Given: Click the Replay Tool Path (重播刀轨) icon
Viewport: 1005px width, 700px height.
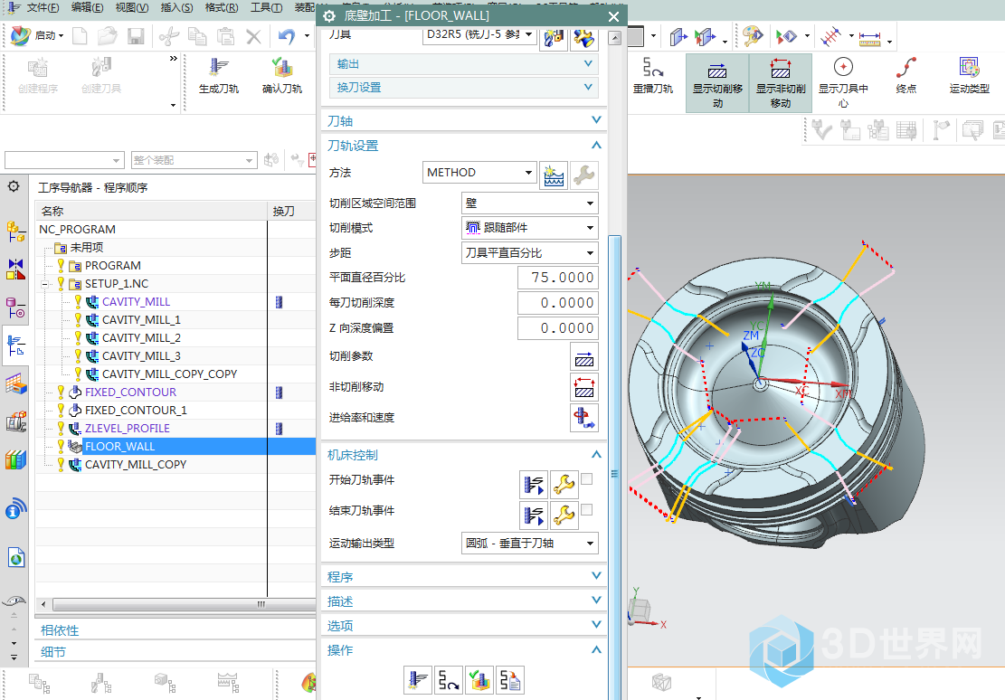Looking at the screenshot, I should [653, 76].
